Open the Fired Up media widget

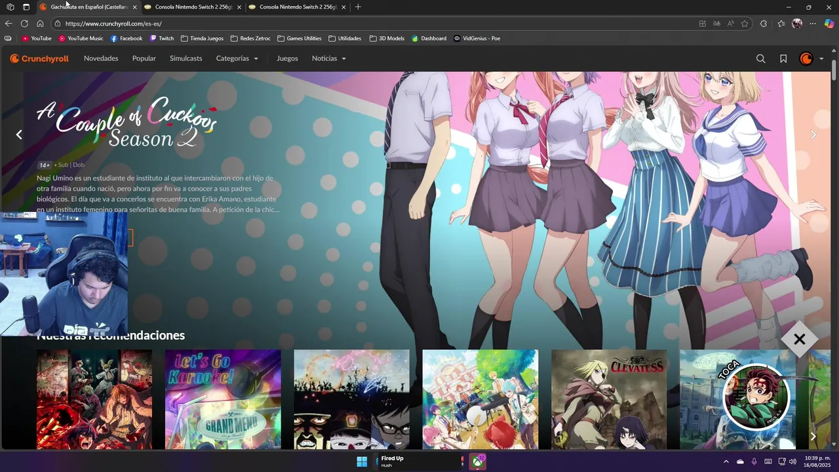(419, 462)
